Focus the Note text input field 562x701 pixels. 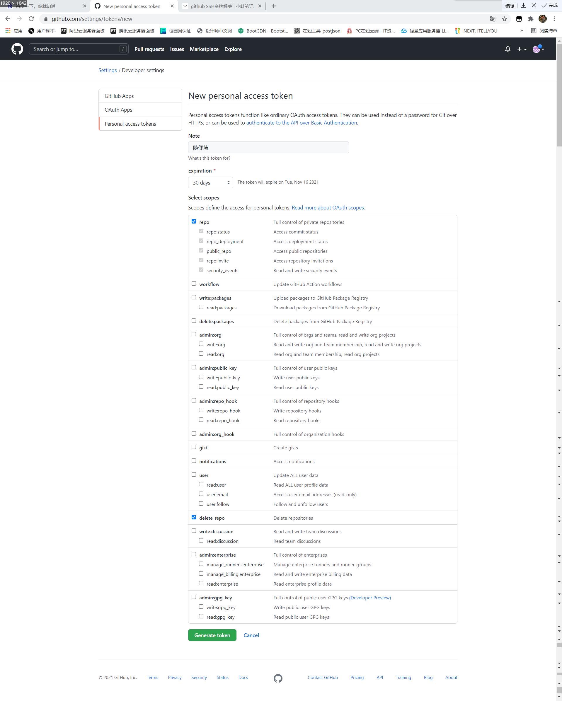(268, 148)
